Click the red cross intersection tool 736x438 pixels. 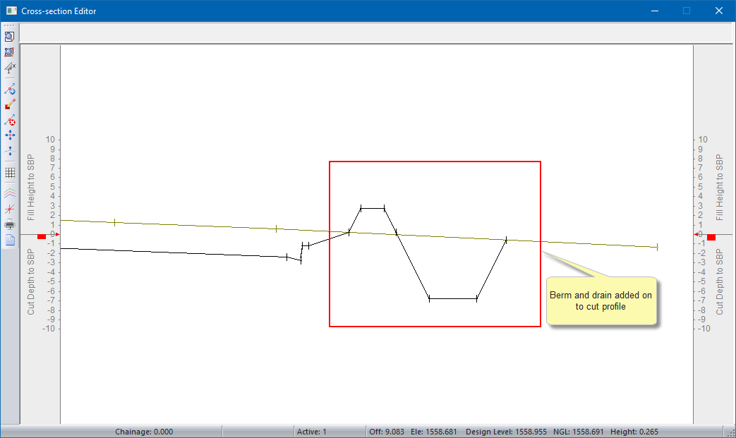tap(10, 208)
